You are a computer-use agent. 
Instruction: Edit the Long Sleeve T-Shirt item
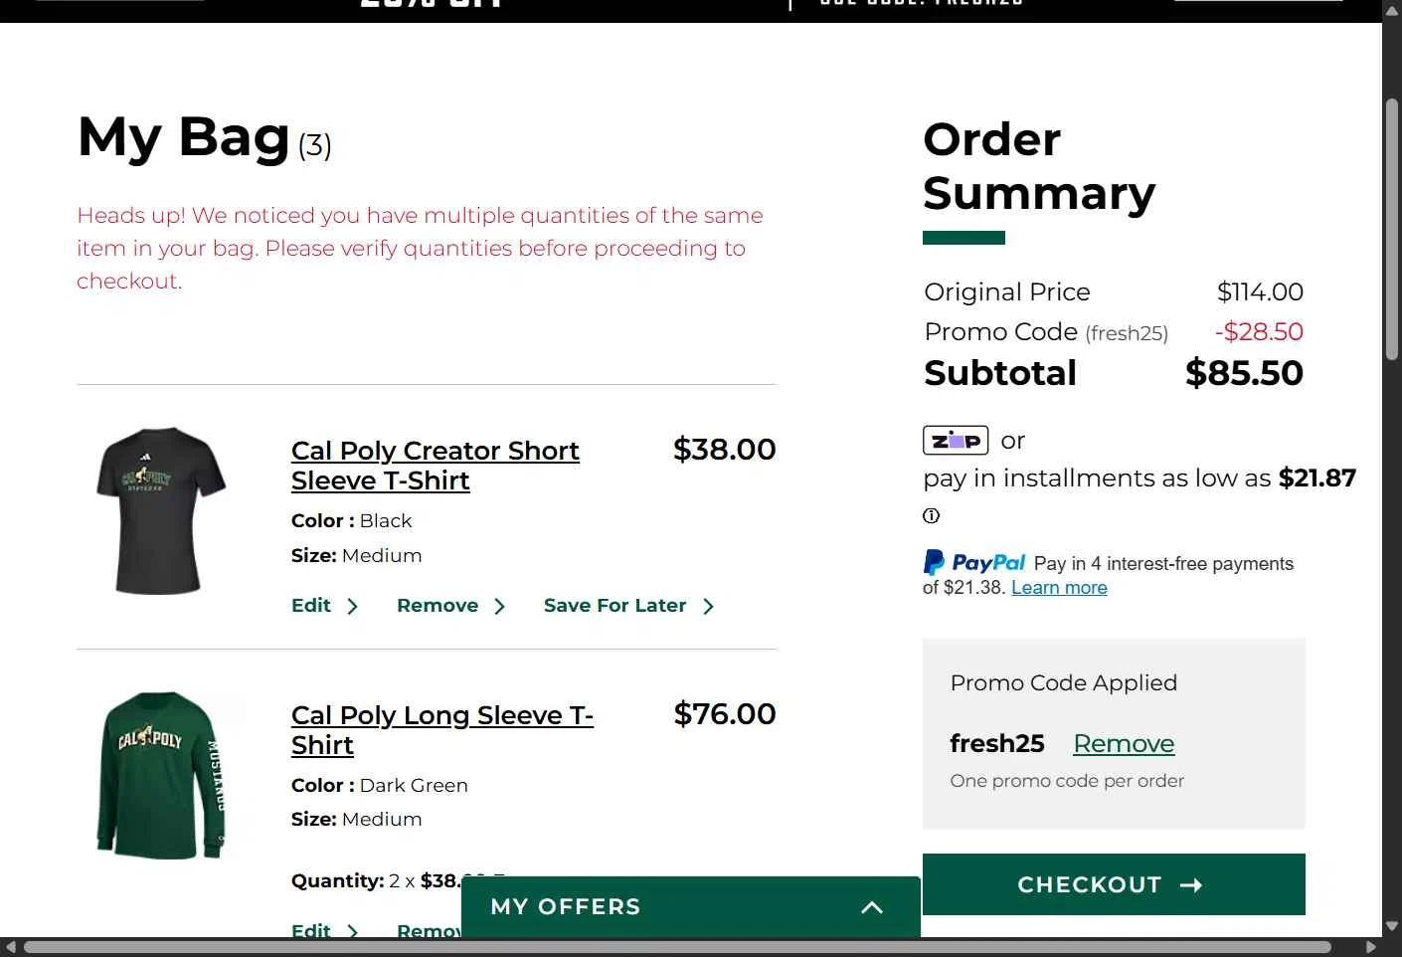coord(324,930)
